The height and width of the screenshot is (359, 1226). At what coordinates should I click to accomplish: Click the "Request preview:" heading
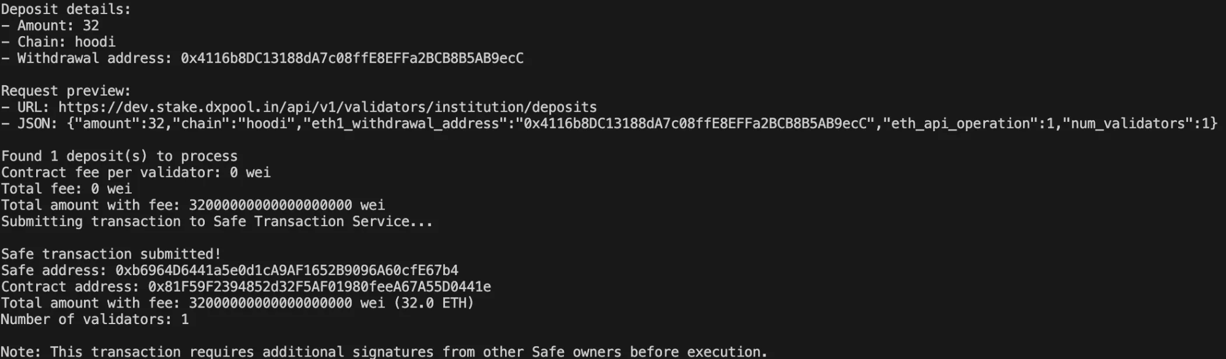[x=66, y=91]
